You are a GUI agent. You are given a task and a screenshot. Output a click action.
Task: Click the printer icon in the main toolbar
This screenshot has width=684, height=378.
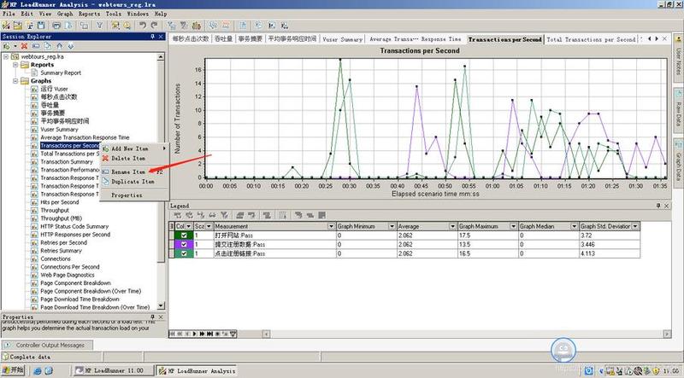[56, 26]
